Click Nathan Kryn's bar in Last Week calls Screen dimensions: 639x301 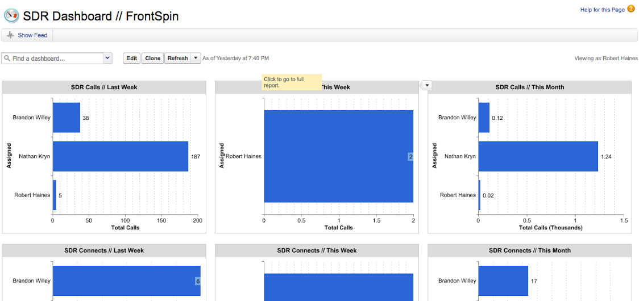pos(121,156)
